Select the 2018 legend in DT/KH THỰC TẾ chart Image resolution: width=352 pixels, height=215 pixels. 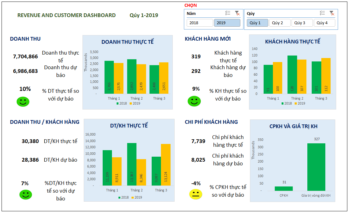pyautogui.click(x=124, y=197)
